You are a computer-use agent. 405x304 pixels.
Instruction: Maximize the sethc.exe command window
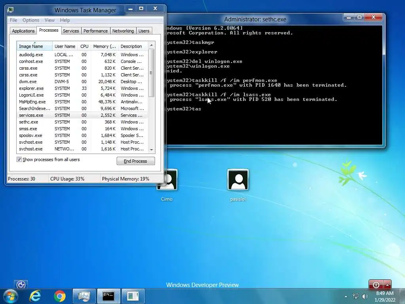pyautogui.click(x=359, y=17)
